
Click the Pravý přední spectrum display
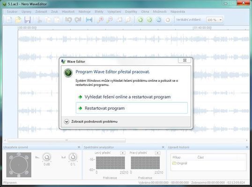pyautogui.click(x=145, y=163)
